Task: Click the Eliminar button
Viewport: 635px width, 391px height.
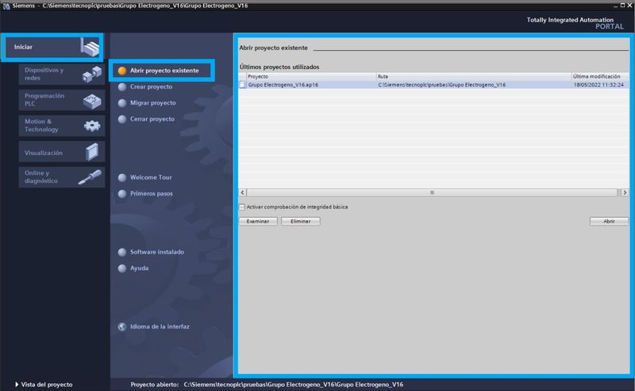Action: point(301,221)
